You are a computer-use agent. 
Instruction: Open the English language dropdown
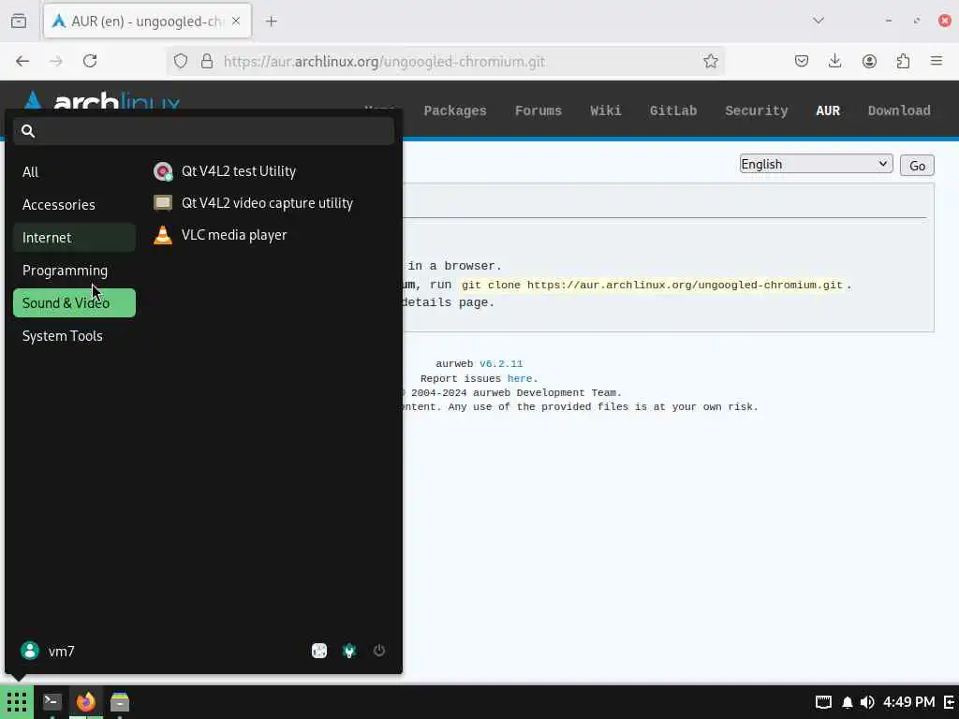[816, 164]
